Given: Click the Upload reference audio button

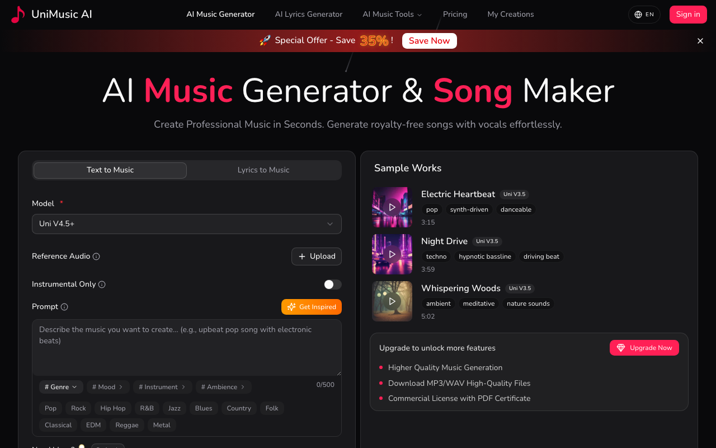Looking at the screenshot, I should click(317, 256).
